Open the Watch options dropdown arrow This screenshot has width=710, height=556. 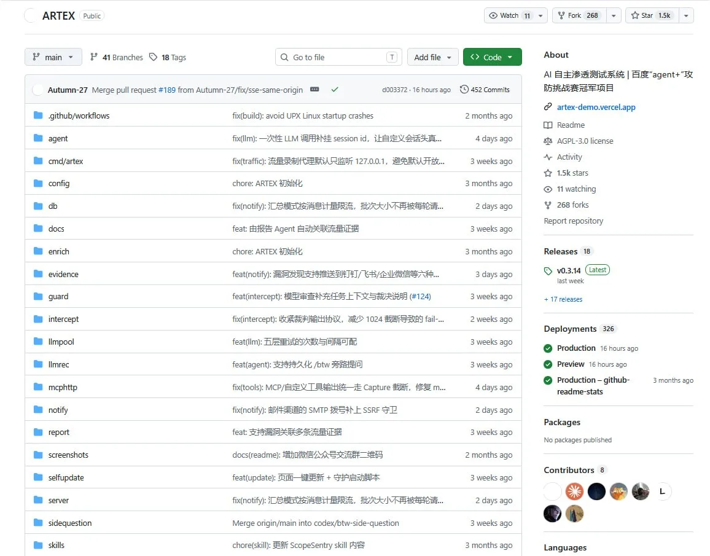tap(540, 15)
